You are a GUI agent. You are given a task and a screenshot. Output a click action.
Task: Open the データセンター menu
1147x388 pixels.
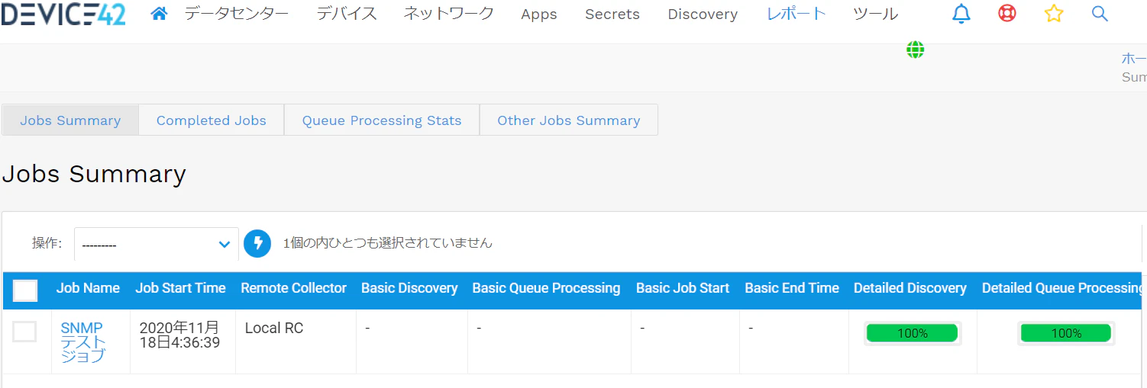click(x=237, y=14)
